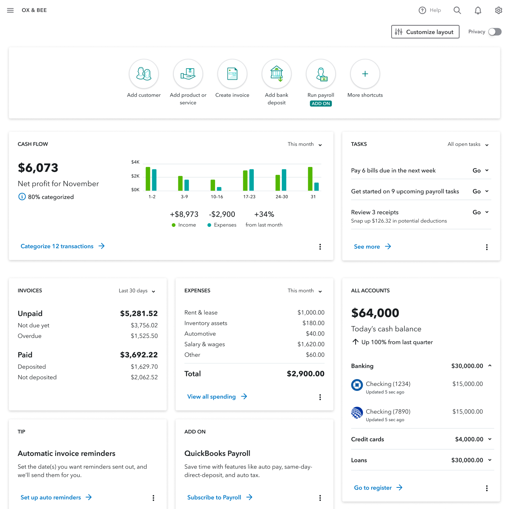Image resolution: width=509 pixels, height=509 pixels.
Task: Click the Paid $3,692.22 amount
Action: 139,355
